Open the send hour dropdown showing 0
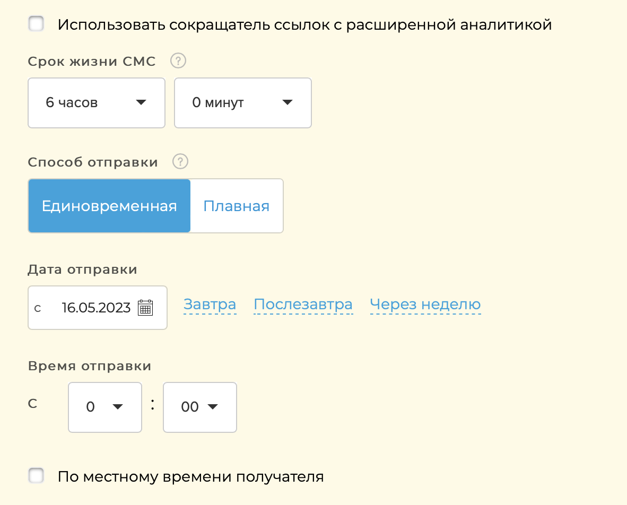 pyautogui.click(x=105, y=407)
